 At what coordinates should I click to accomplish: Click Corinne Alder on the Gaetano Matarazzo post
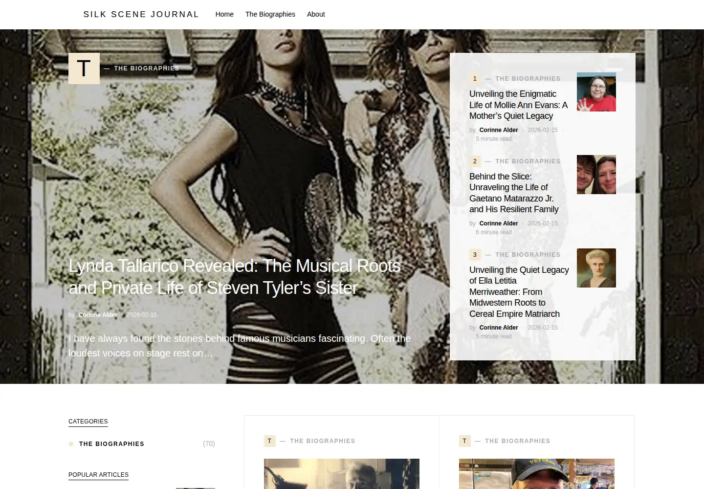[x=499, y=223]
